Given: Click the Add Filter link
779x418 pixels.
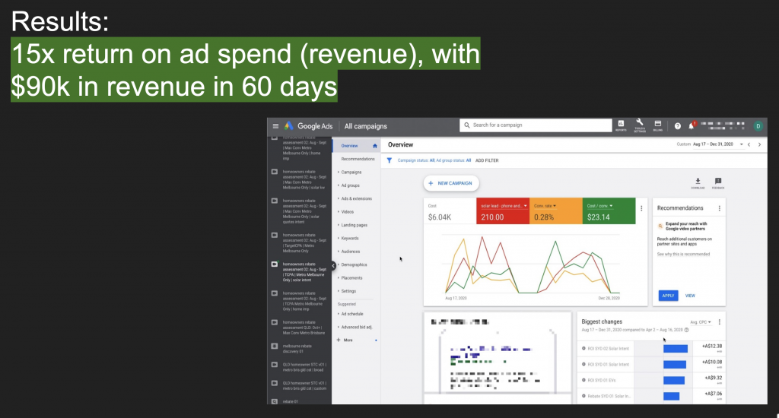Looking at the screenshot, I should pyautogui.click(x=487, y=160).
